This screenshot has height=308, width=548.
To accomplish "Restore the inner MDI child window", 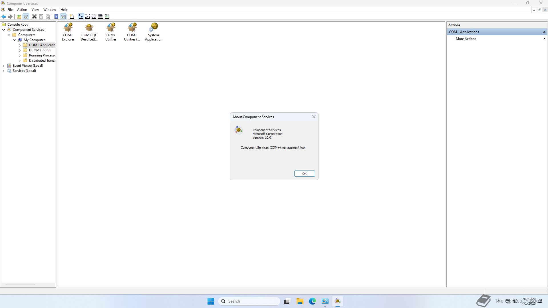I will pos(539,10).
